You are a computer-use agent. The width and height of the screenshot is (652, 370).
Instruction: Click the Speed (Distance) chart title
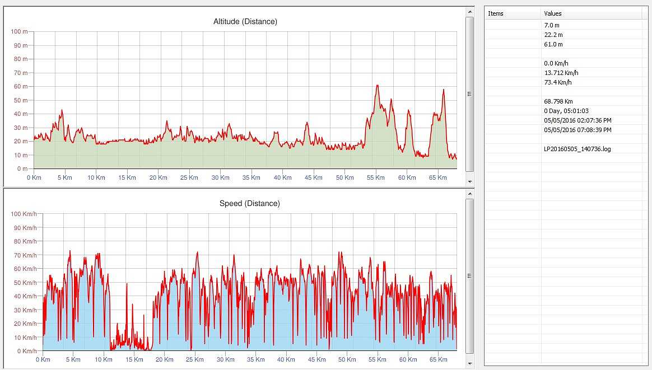249,204
